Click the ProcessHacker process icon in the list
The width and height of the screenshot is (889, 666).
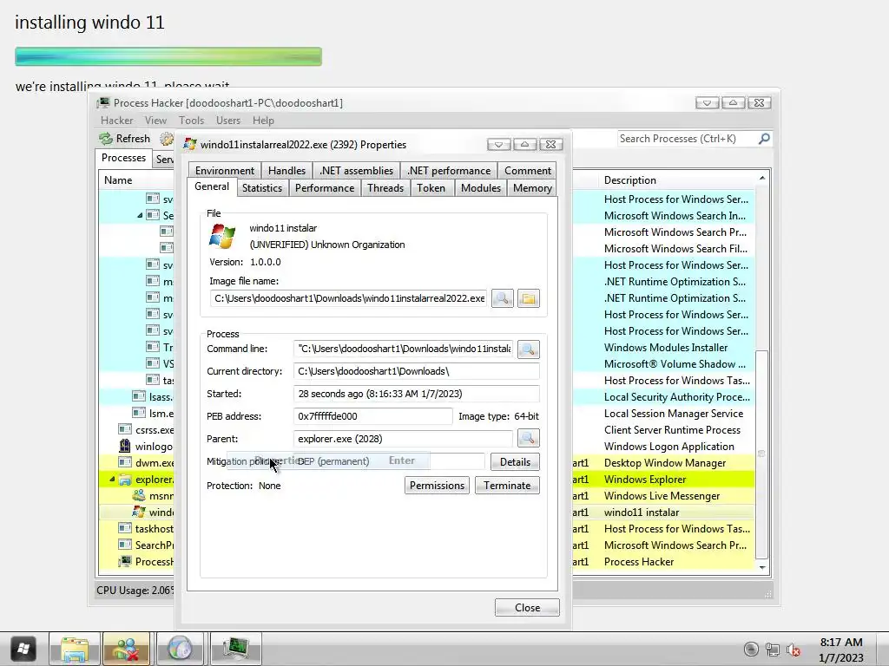[125, 561]
